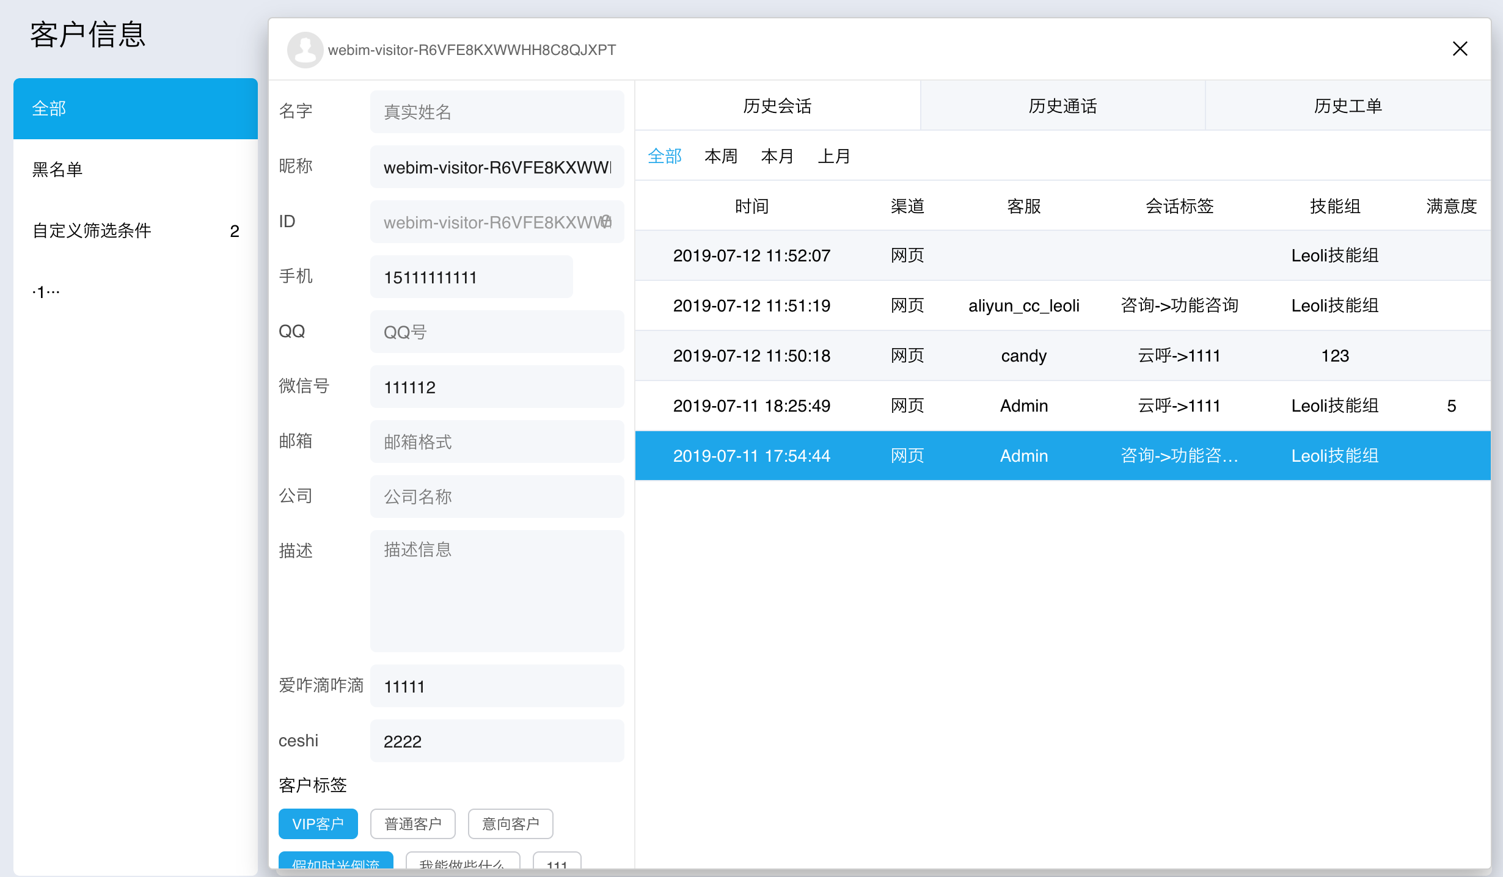Toggle the 普通客户 customer tag
Image resolution: width=1503 pixels, height=877 pixels.
tap(412, 824)
